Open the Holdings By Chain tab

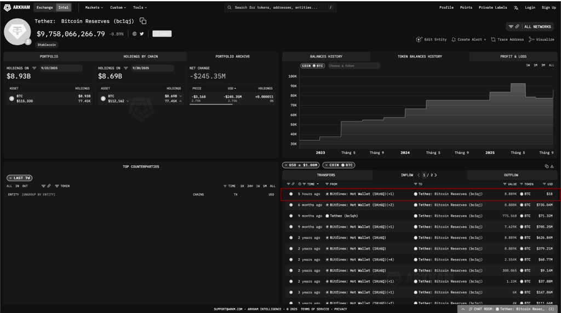(141, 56)
